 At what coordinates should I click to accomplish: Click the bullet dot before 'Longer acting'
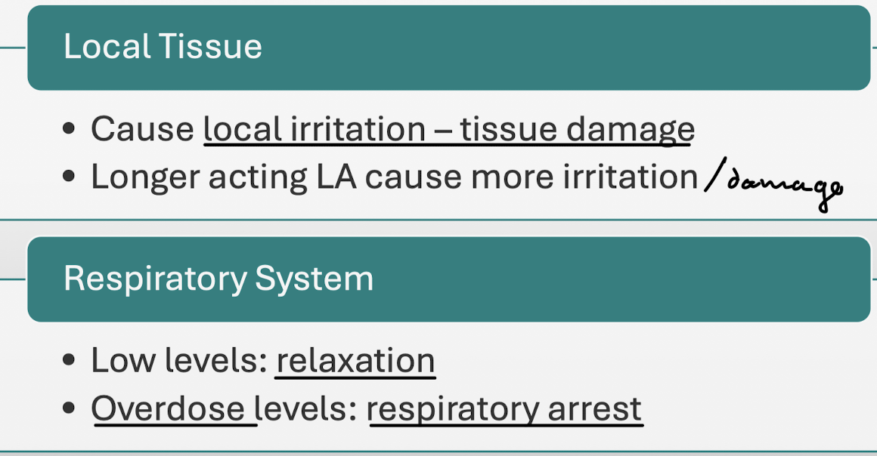click(70, 177)
